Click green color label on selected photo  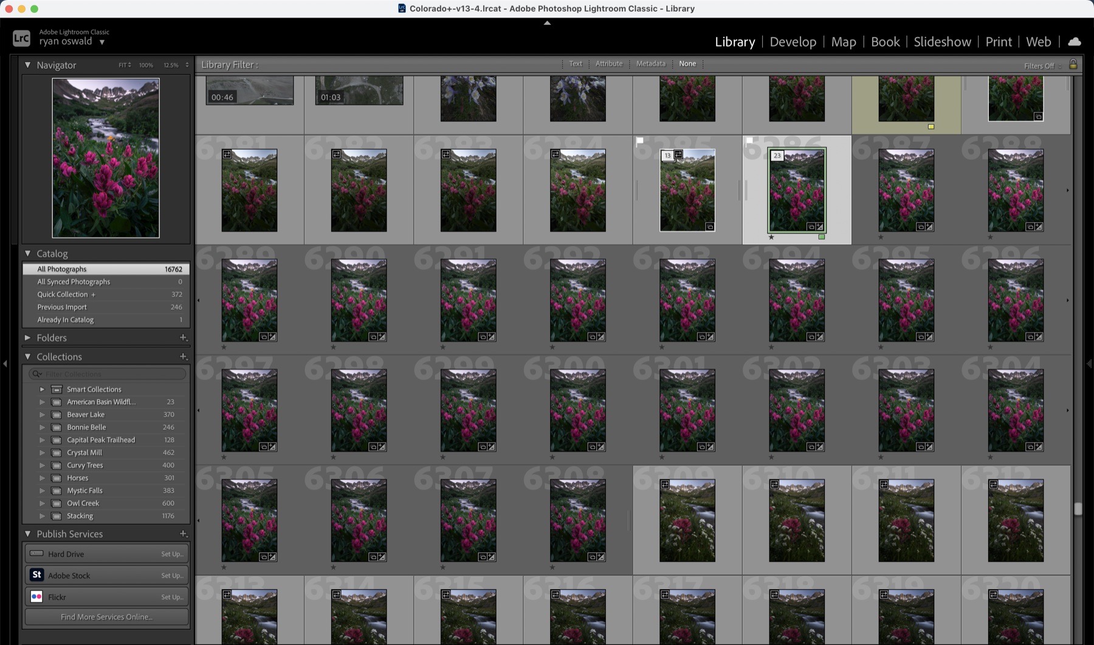[822, 237]
